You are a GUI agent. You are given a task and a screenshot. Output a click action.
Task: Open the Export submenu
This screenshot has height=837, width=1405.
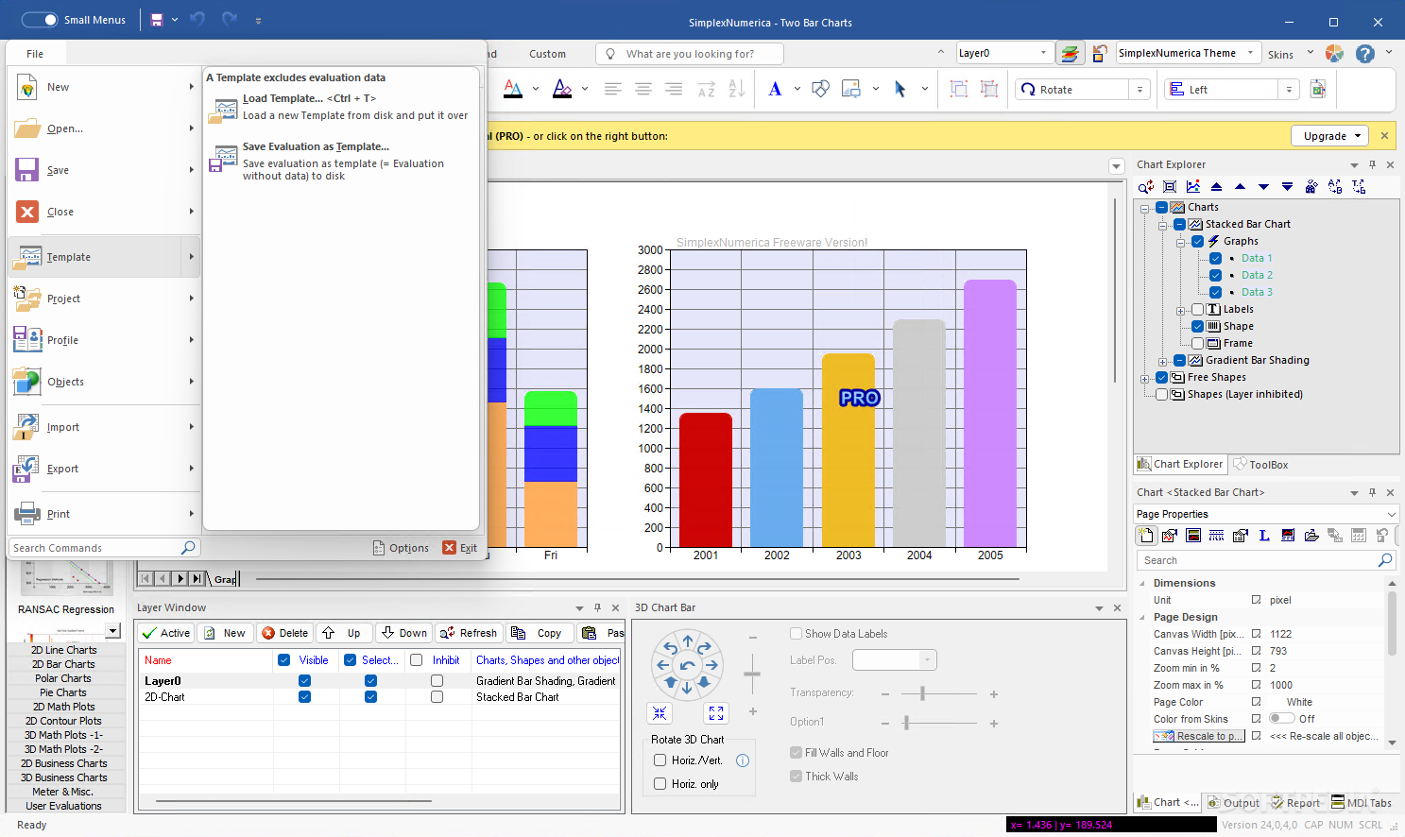[105, 469]
